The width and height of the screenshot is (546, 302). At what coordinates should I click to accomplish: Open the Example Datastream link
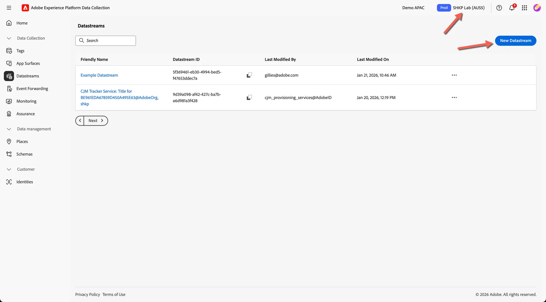(99, 75)
